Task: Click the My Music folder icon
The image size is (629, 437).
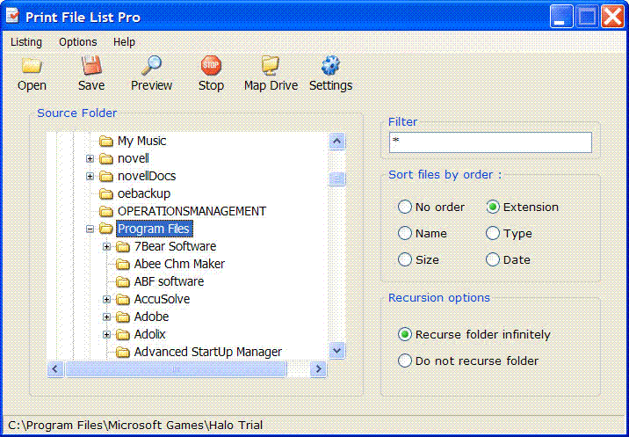Action: click(x=106, y=141)
